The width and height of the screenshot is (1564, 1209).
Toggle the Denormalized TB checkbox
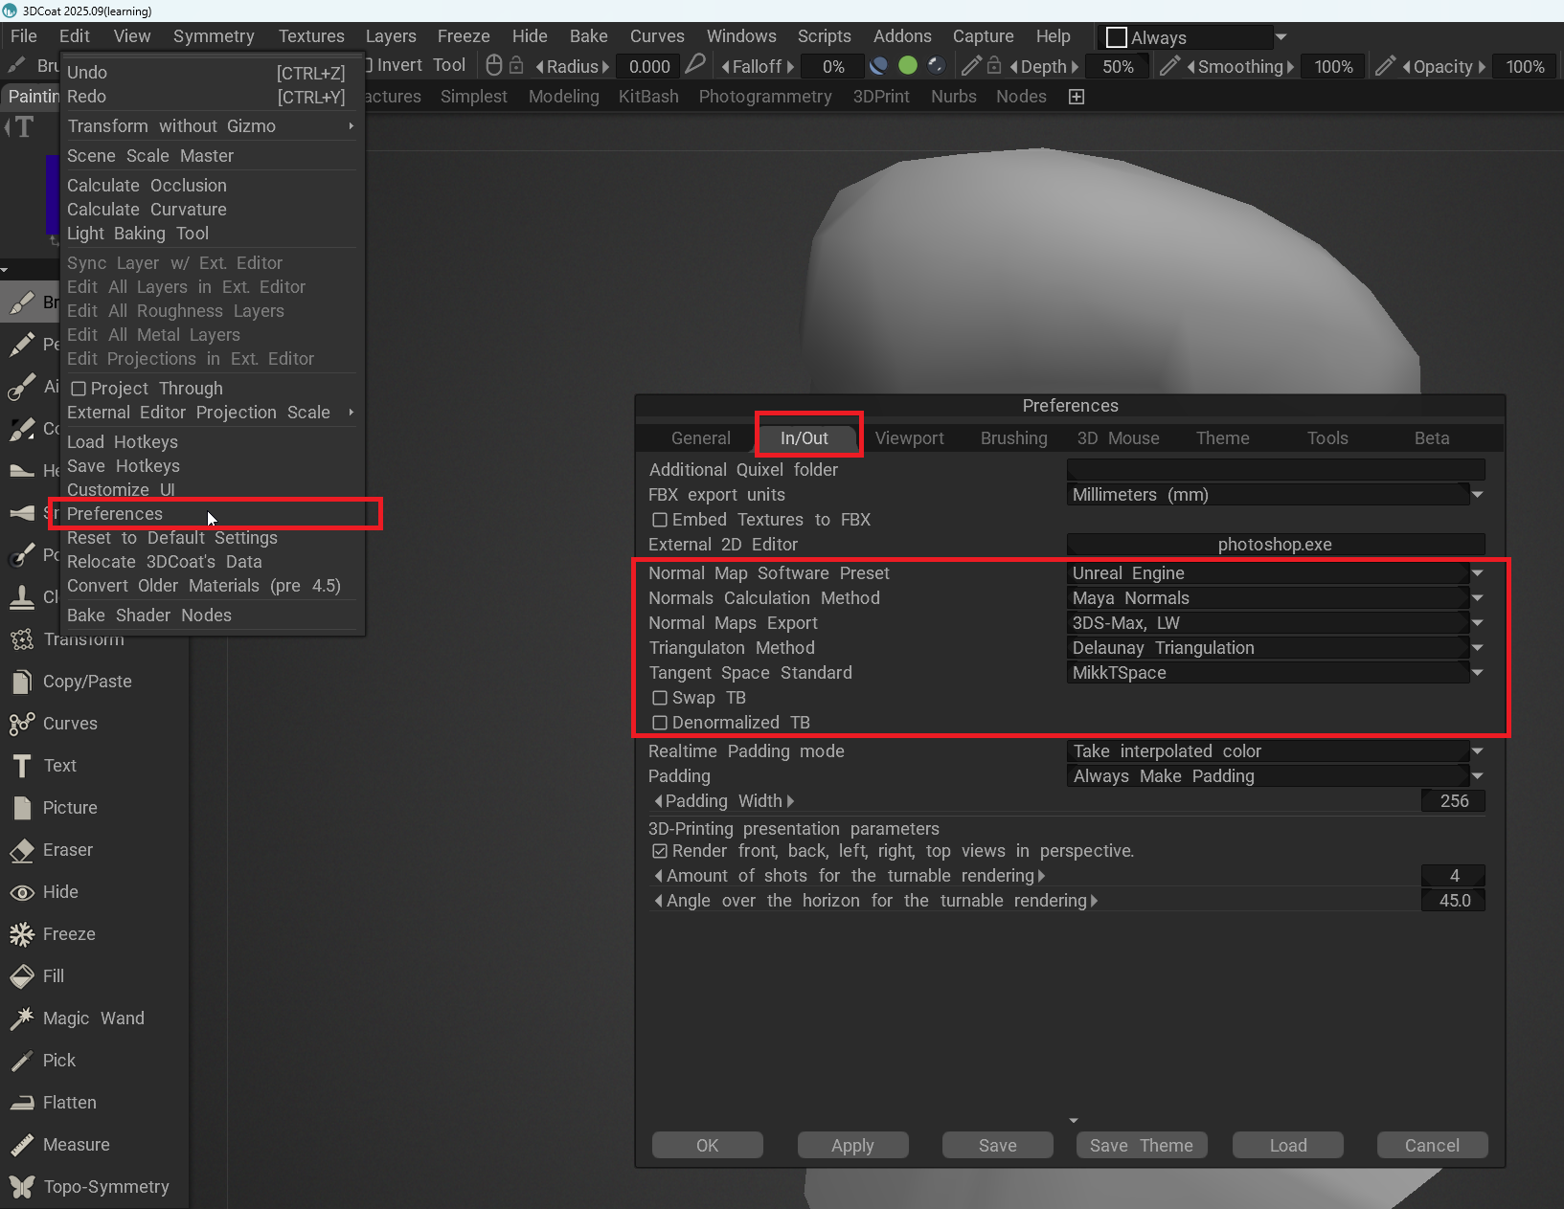pos(660,723)
